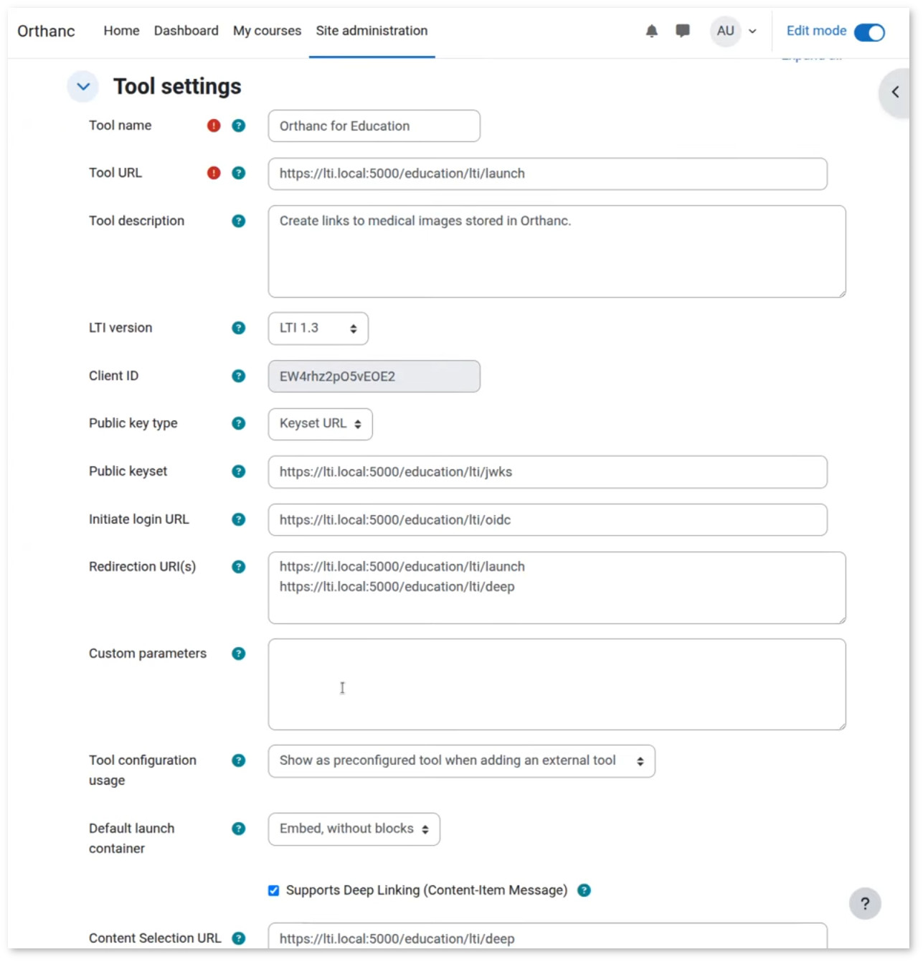
Task: Uncheck Supports Deep Linking checkbox
Action: [x=273, y=890]
